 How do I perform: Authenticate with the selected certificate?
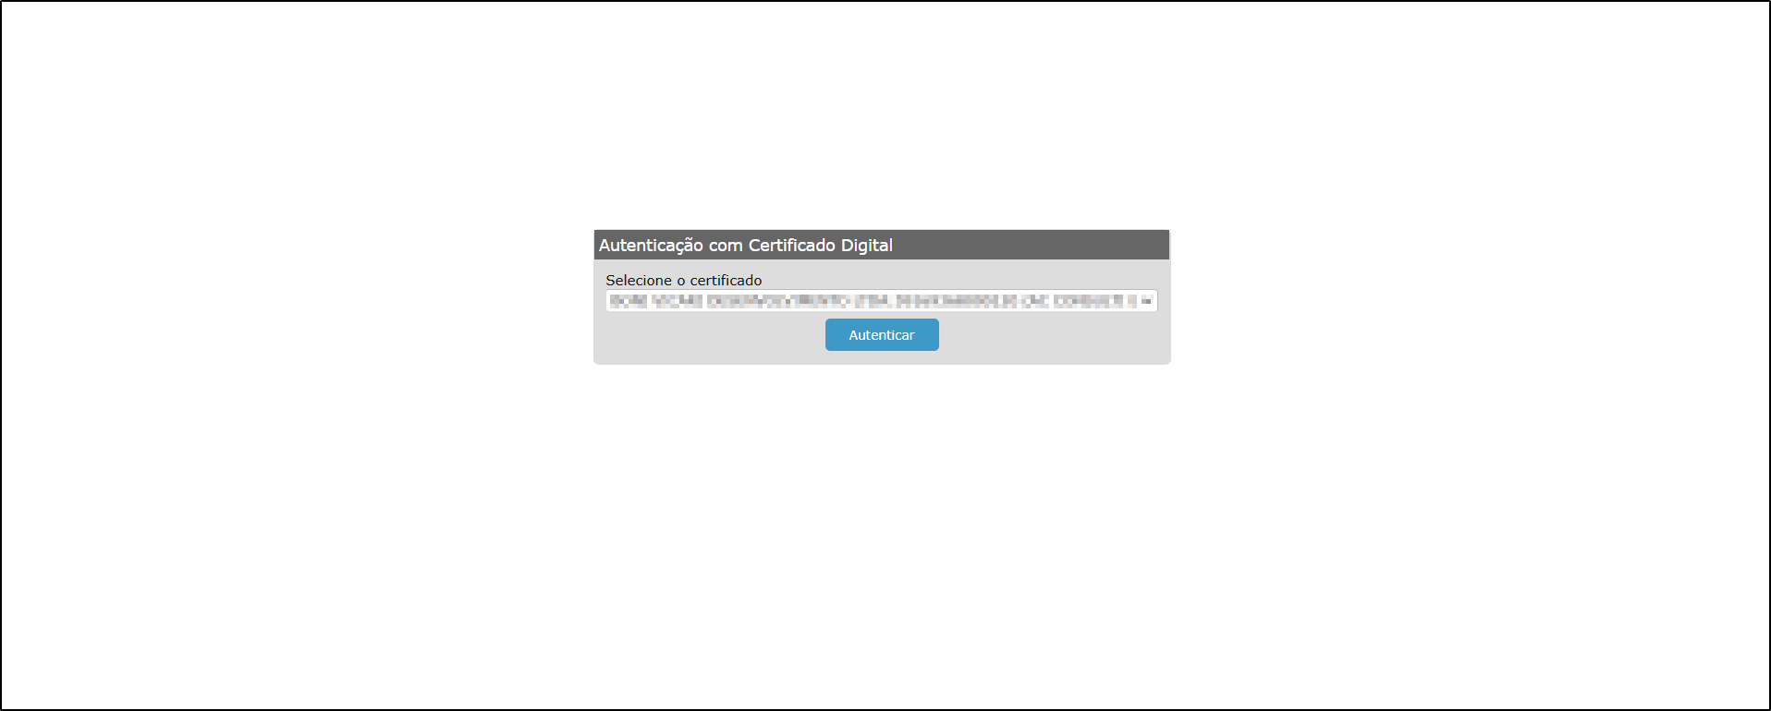(x=882, y=334)
